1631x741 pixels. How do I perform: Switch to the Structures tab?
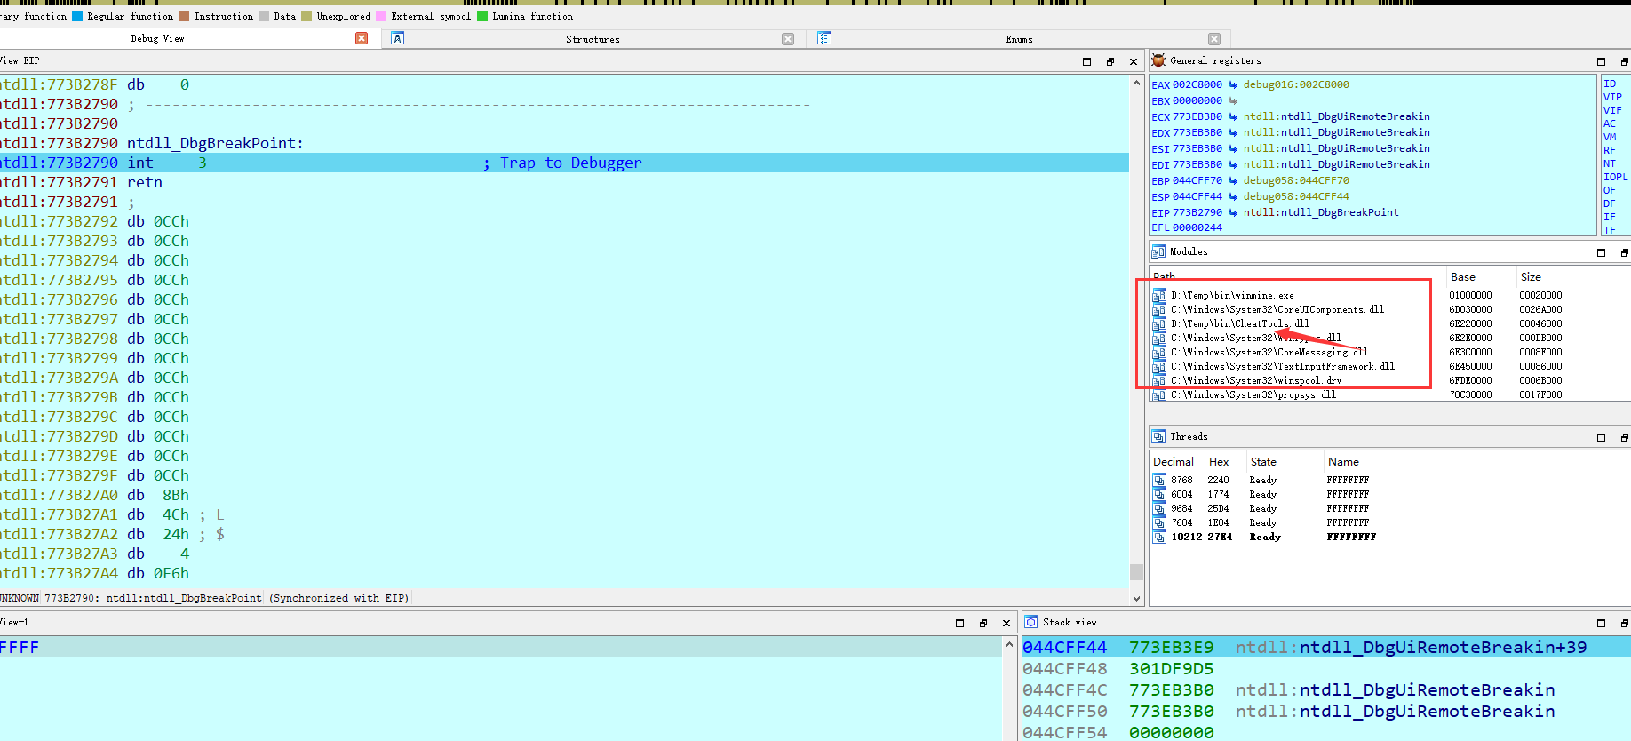(x=593, y=39)
